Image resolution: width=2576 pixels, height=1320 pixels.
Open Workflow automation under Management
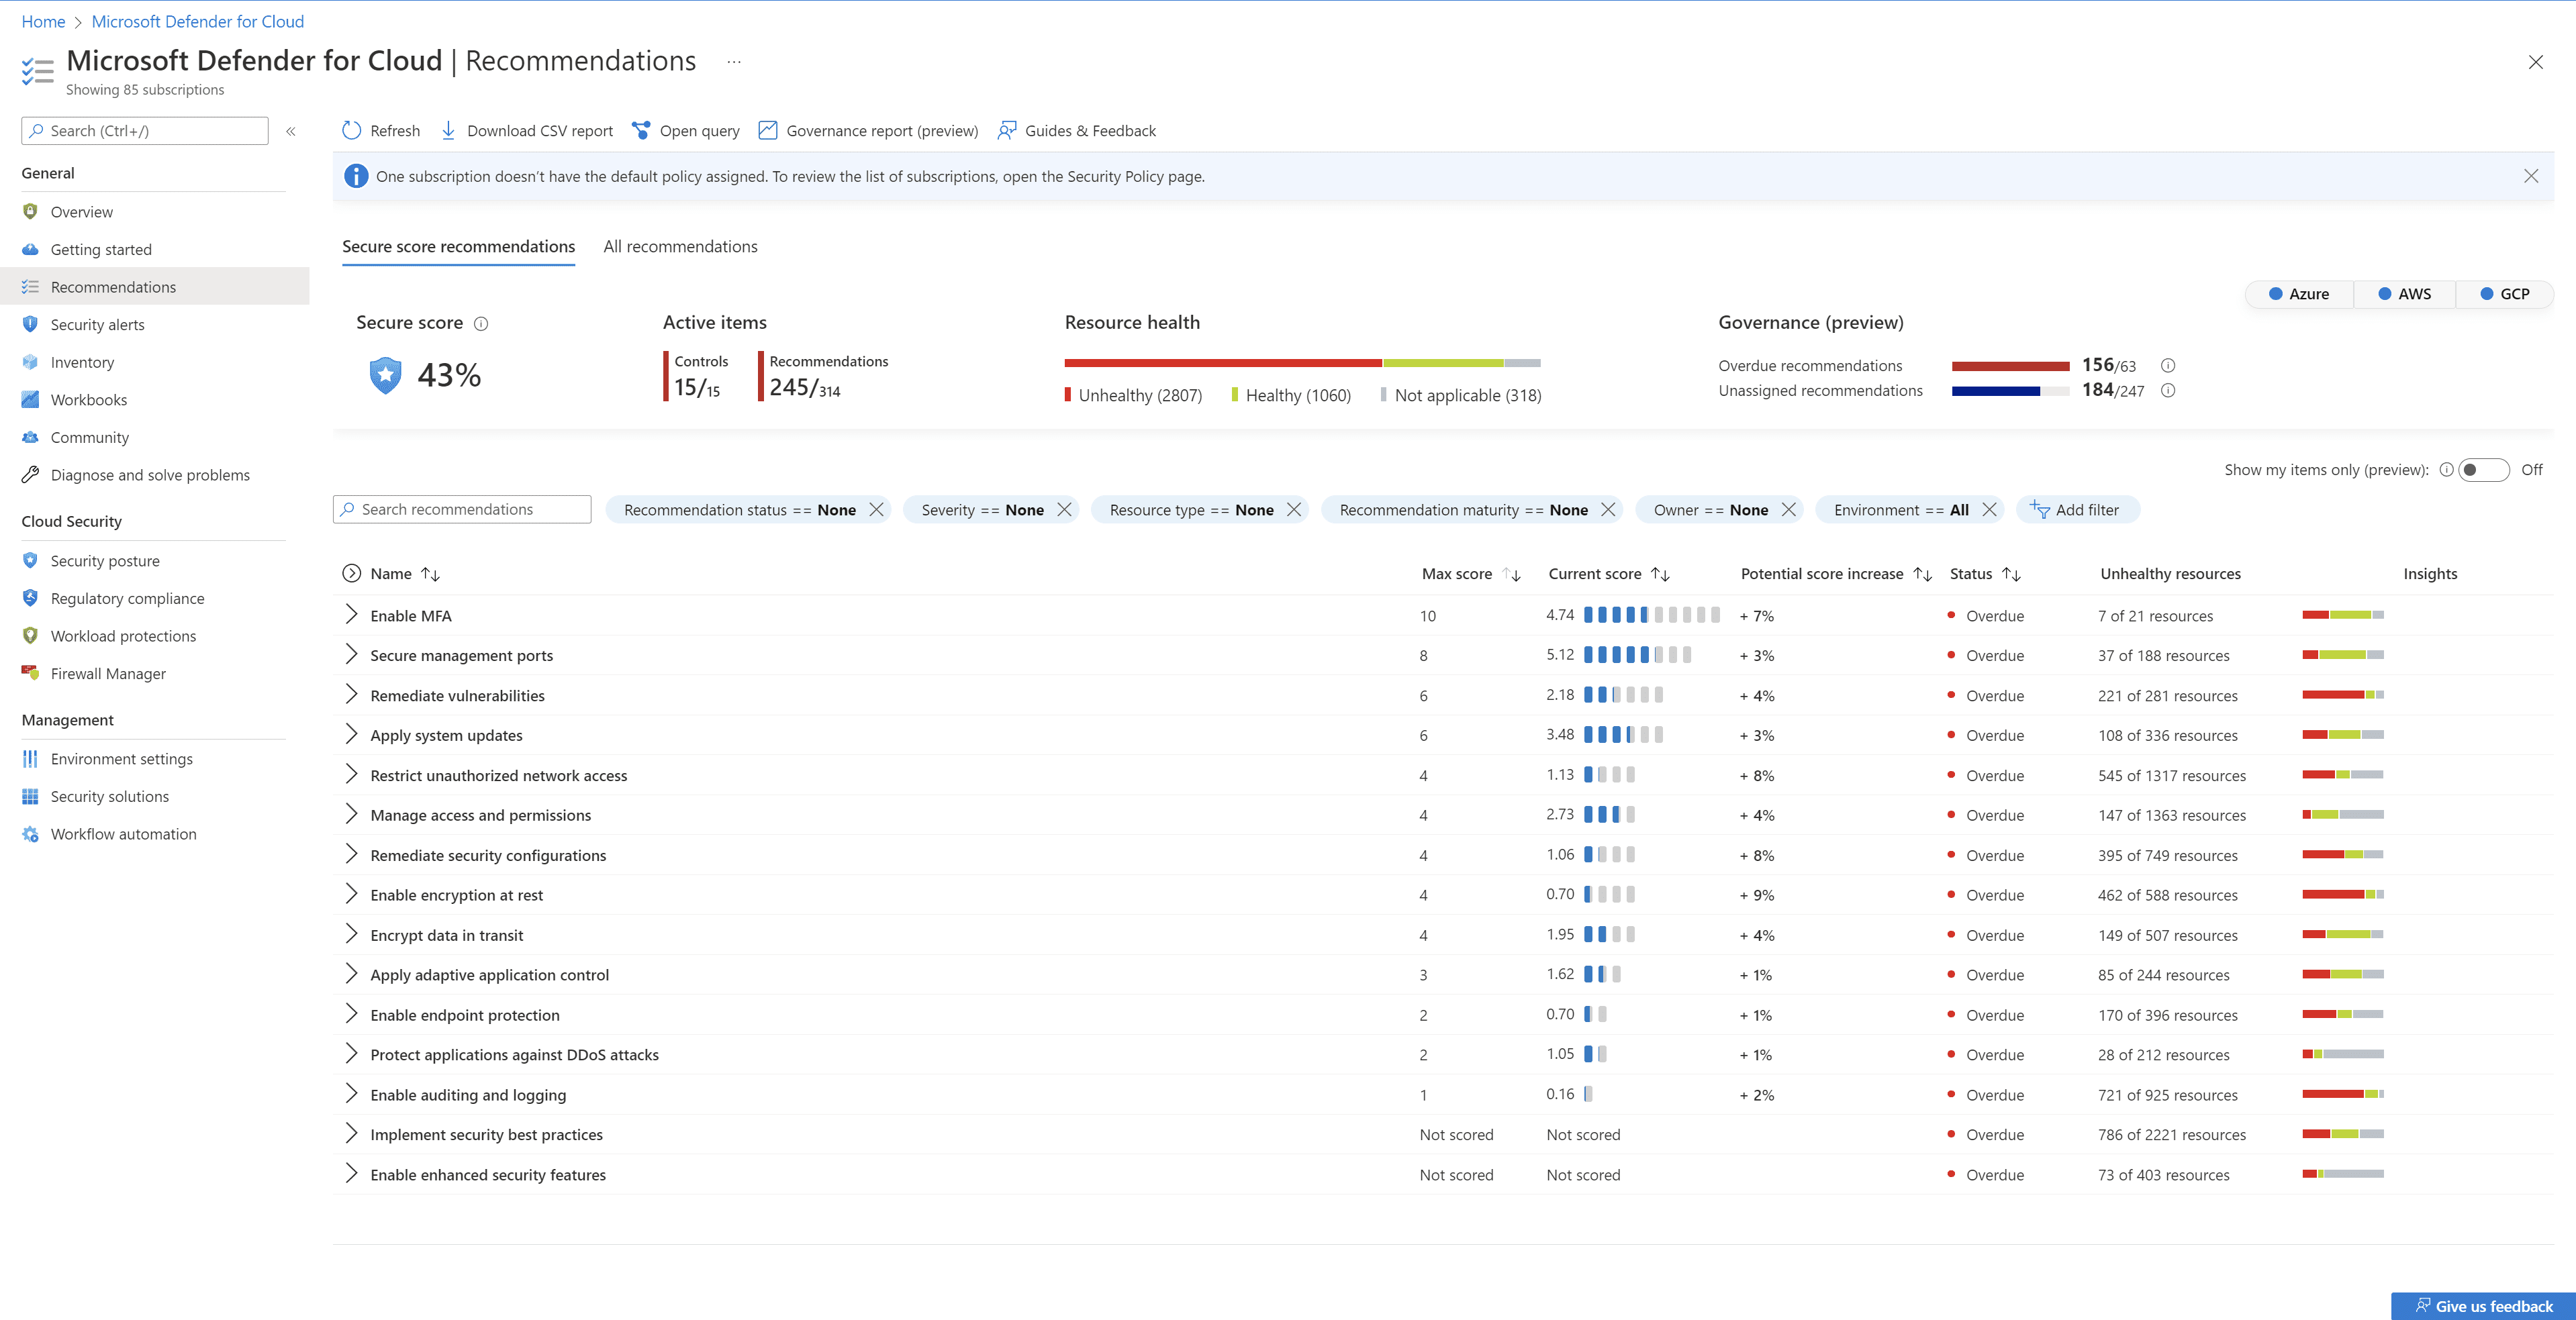[123, 833]
